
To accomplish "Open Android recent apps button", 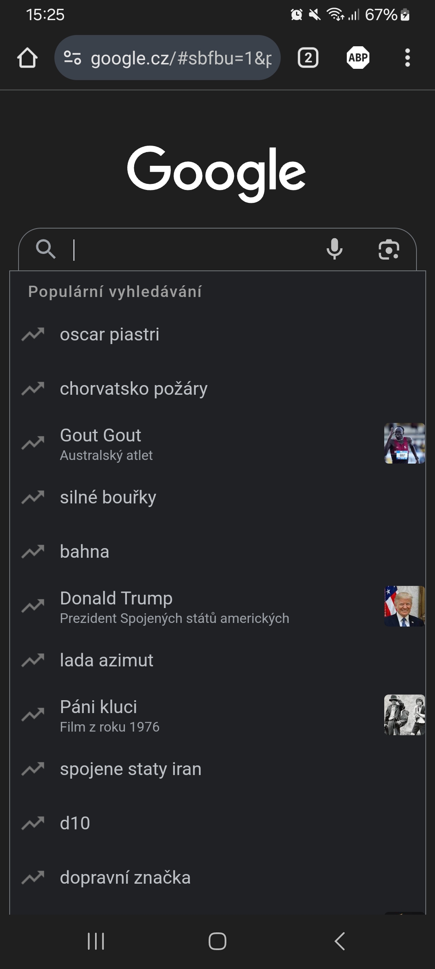I will pyautogui.click(x=96, y=941).
